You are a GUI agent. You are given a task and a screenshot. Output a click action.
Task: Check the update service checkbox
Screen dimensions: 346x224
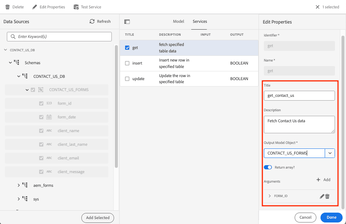pos(127,79)
